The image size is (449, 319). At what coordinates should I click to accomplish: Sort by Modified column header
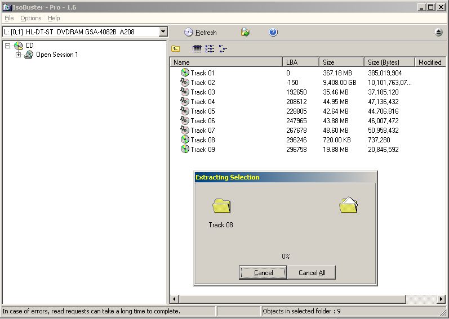(430, 62)
